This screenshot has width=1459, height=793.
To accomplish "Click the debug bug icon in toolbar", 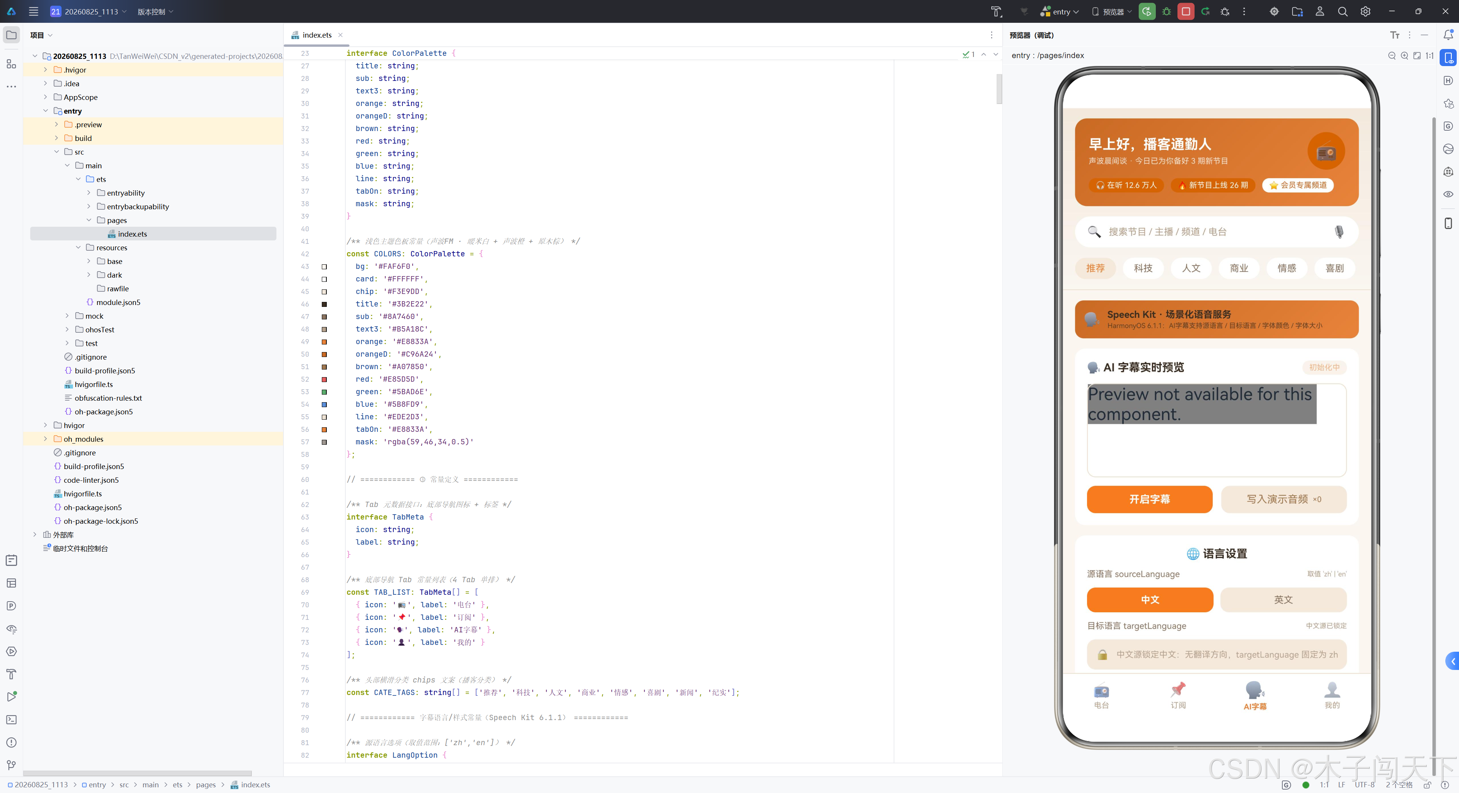I will (1166, 11).
